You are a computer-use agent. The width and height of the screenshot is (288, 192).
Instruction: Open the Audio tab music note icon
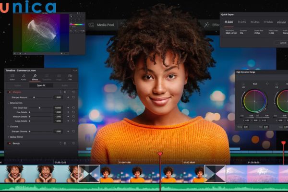(24, 76)
